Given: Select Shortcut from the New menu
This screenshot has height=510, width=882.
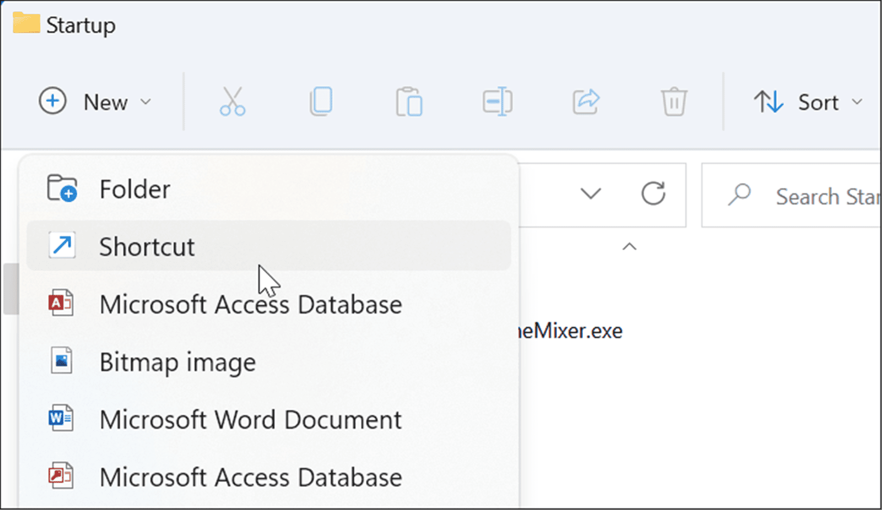Looking at the screenshot, I should click(x=147, y=246).
